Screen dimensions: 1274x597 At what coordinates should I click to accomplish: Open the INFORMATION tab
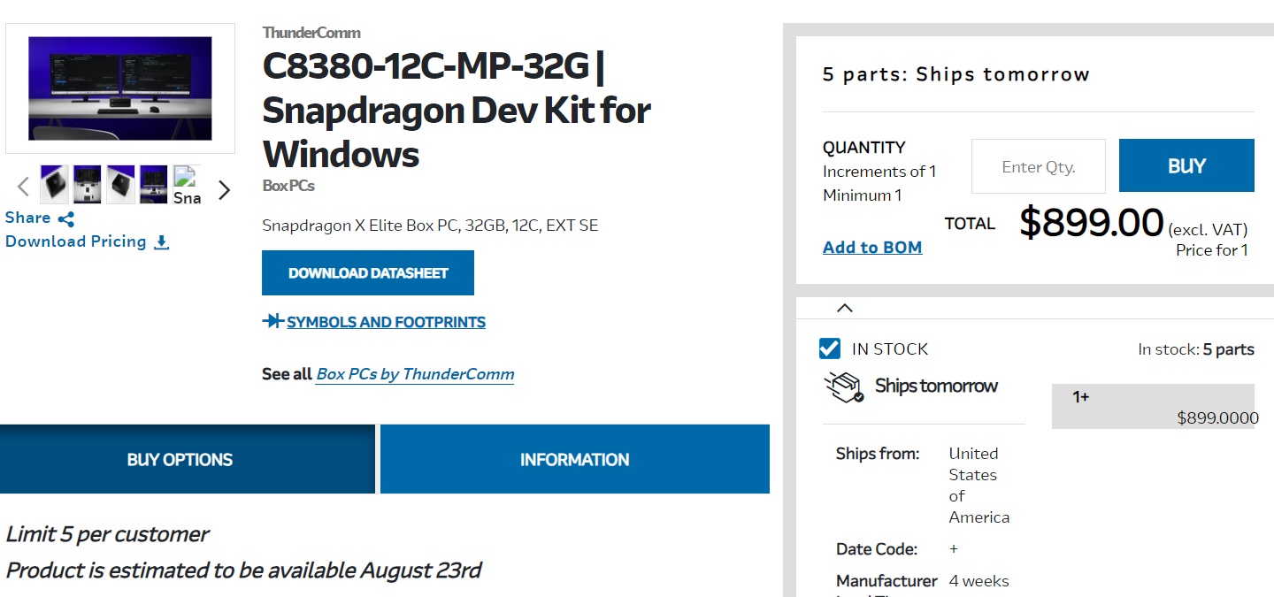[575, 459]
